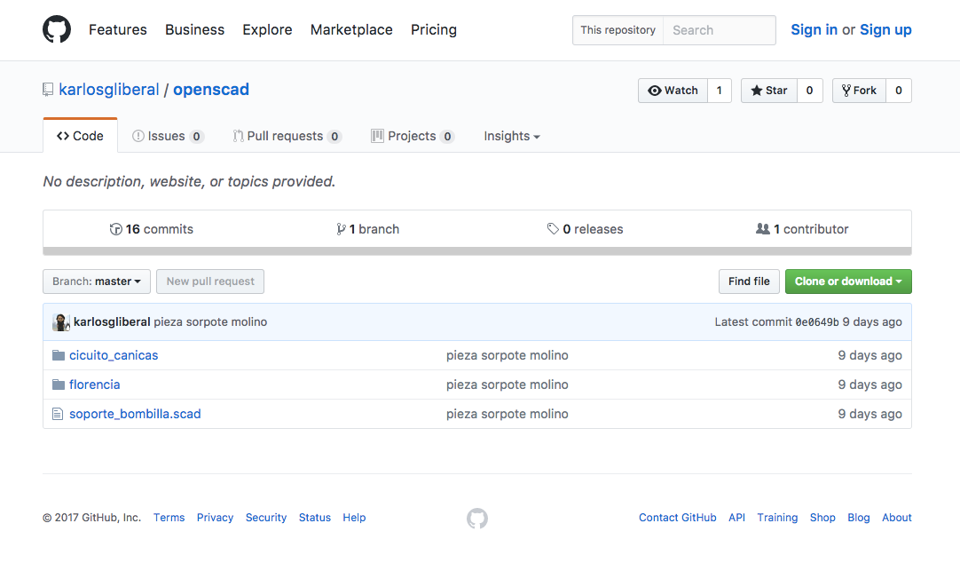960x571 pixels.
Task: Open the Branch: master dropdown
Action: pos(97,282)
